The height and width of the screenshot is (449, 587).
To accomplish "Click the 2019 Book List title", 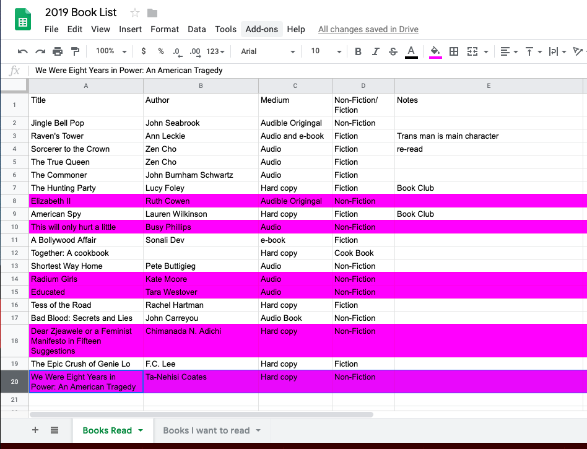I will pos(81,12).
